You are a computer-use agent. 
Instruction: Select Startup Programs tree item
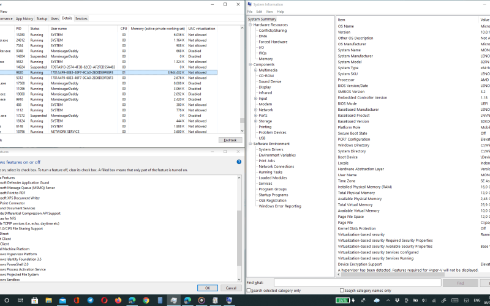point(273,195)
